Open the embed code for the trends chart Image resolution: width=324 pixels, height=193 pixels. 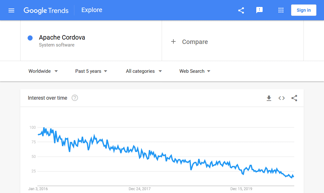[x=282, y=98]
